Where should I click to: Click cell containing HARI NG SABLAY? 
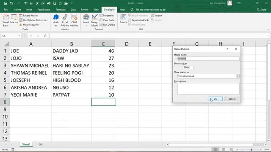click(72, 65)
